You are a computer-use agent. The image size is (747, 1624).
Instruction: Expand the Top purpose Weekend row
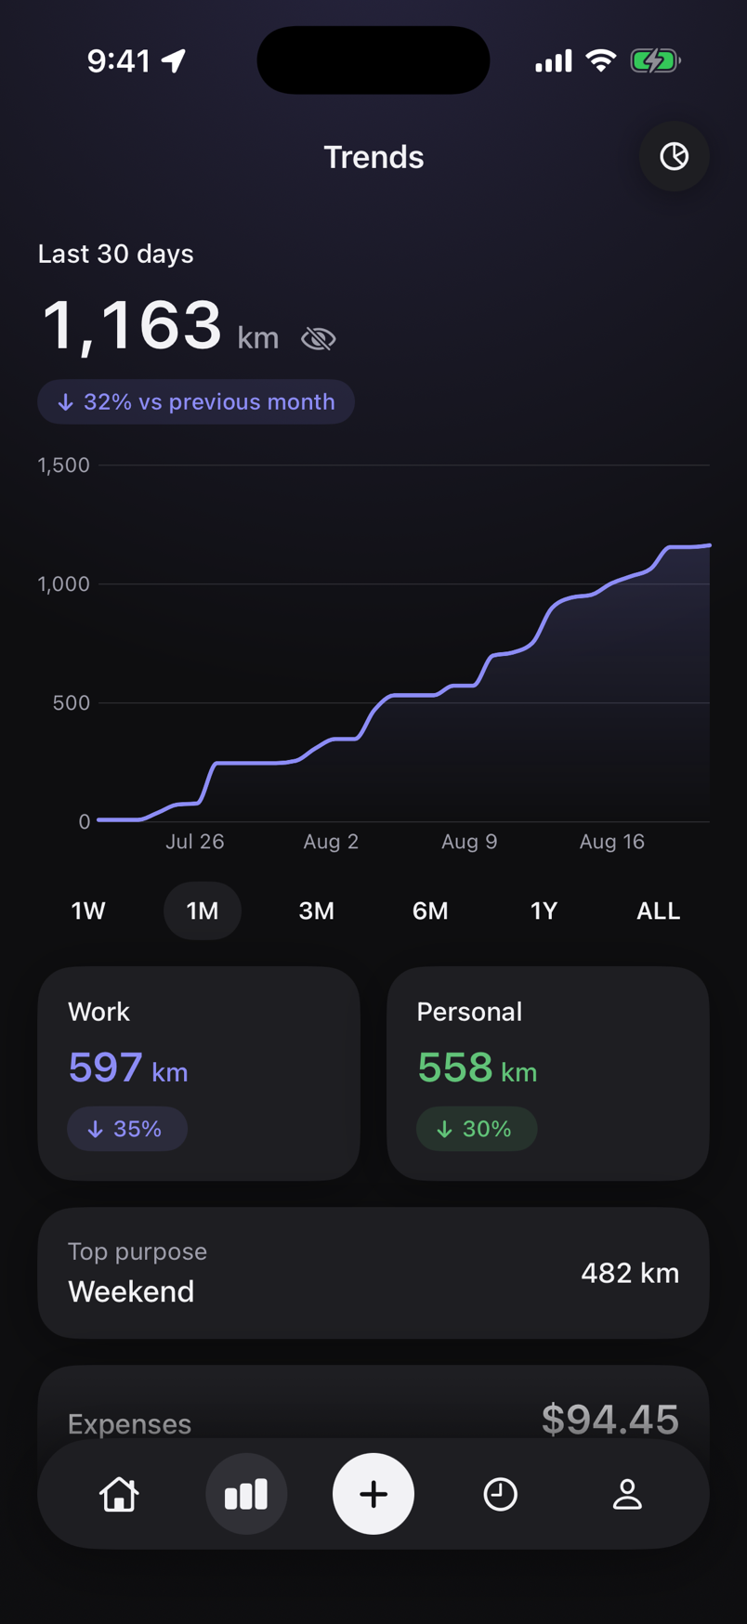373,1273
